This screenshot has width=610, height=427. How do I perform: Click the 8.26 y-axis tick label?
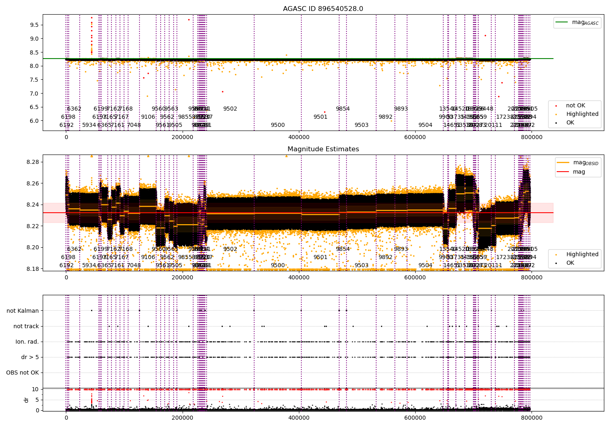[x=33, y=183]
